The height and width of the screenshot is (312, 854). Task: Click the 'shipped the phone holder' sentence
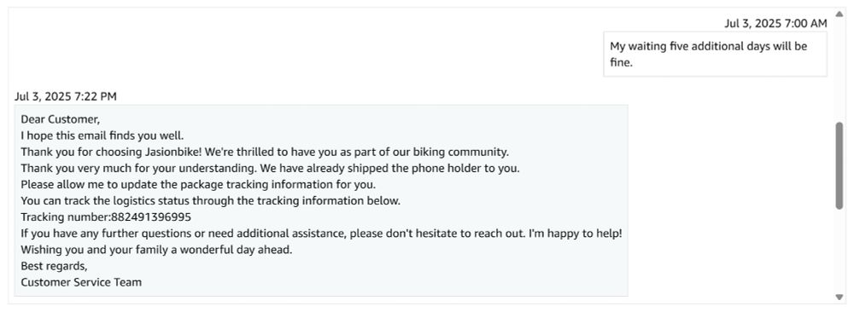(x=270, y=168)
